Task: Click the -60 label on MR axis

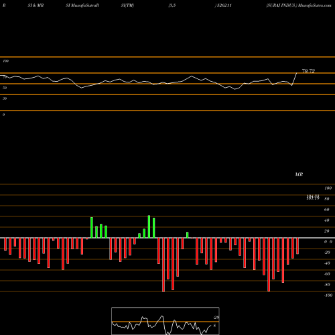Action: pos(327,274)
